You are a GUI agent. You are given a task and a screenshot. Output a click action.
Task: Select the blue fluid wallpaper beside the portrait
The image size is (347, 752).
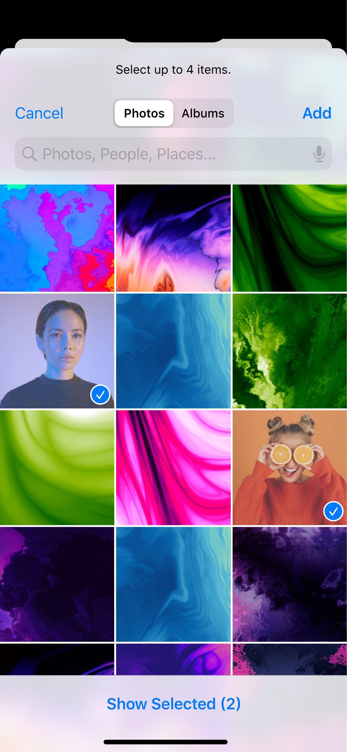pyautogui.click(x=173, y=351)
